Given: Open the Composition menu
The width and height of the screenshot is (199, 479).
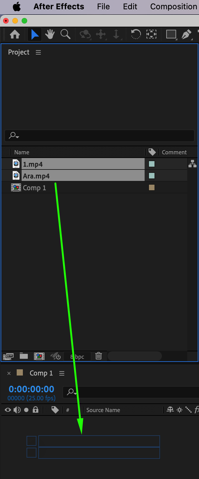Looking at the screenshot, I should pos(174,7).
